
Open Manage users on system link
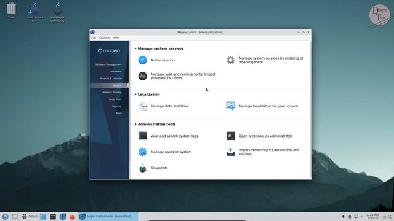171,152
